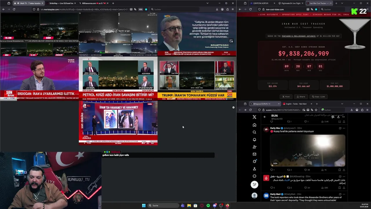Toggle bookmark star in X window address bar
Screen dimensions: 371x209
coord(316,110)
